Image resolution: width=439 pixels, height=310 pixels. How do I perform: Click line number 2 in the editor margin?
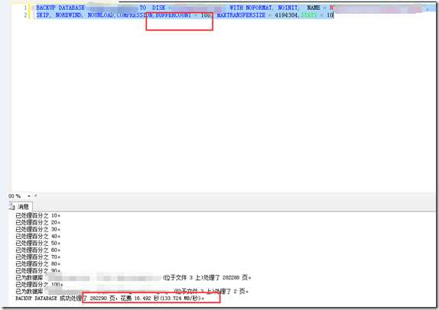click(x=25, y=15)
